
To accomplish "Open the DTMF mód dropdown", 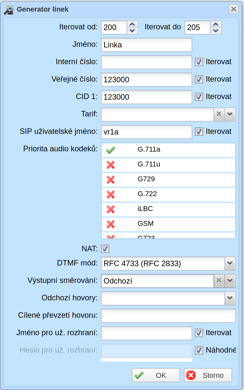I will pos(230,263).
